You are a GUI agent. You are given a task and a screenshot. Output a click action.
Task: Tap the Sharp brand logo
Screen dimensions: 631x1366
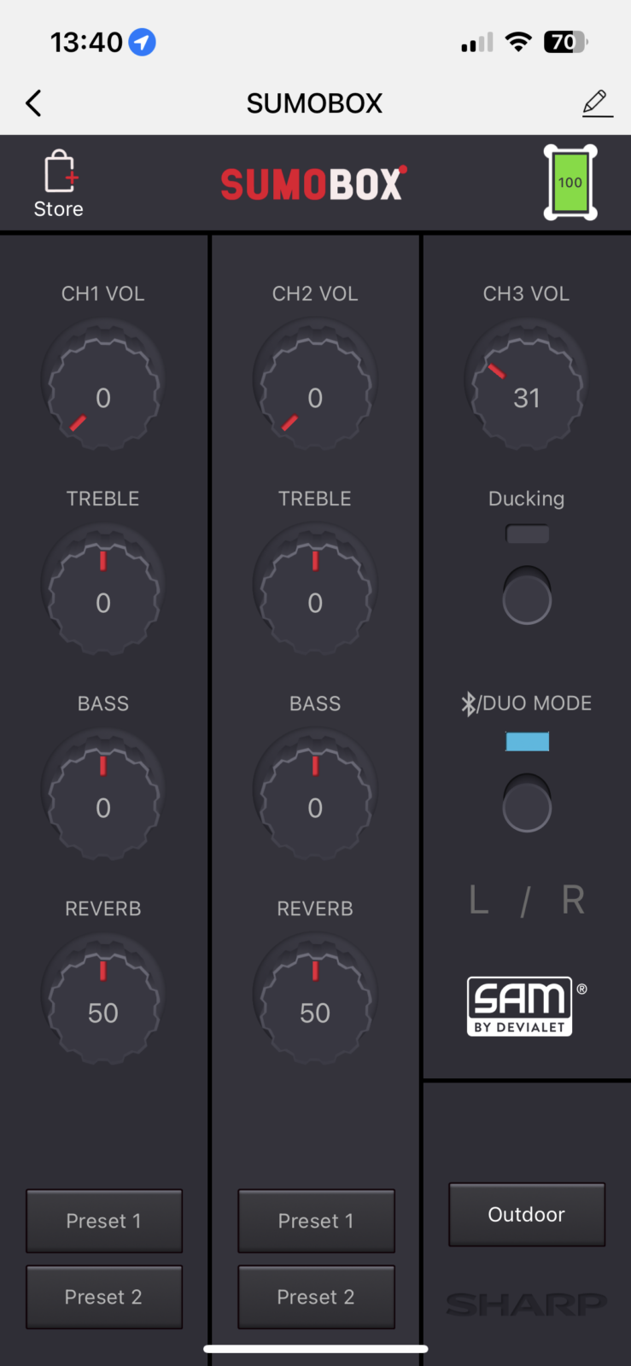tap(527, 1305)
